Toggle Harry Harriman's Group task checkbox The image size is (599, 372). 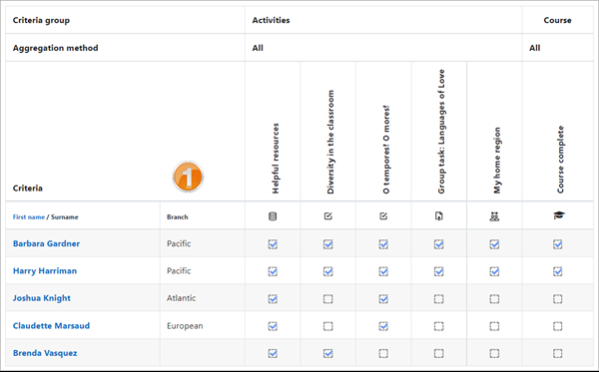[439, 271]
